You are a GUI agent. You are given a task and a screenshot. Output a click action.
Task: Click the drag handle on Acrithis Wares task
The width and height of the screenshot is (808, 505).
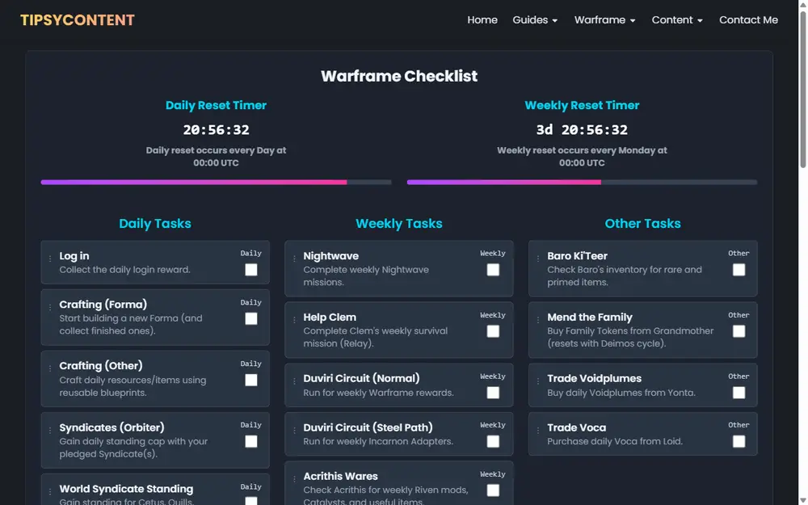pyautogui.click(x=294, y=479)
